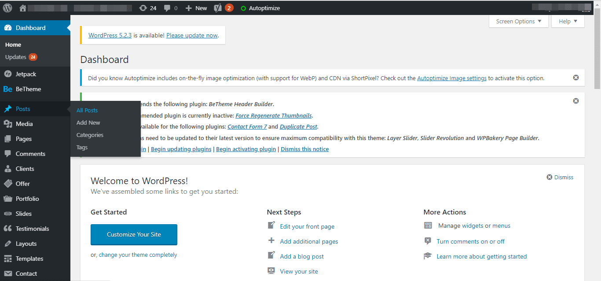
Task: Dismiss the BeTheme plugins notice
Action: pyautogui.click(x=576, y=101)
